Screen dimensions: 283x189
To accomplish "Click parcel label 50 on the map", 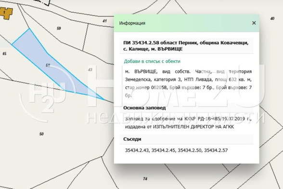I will pos(41,134).
